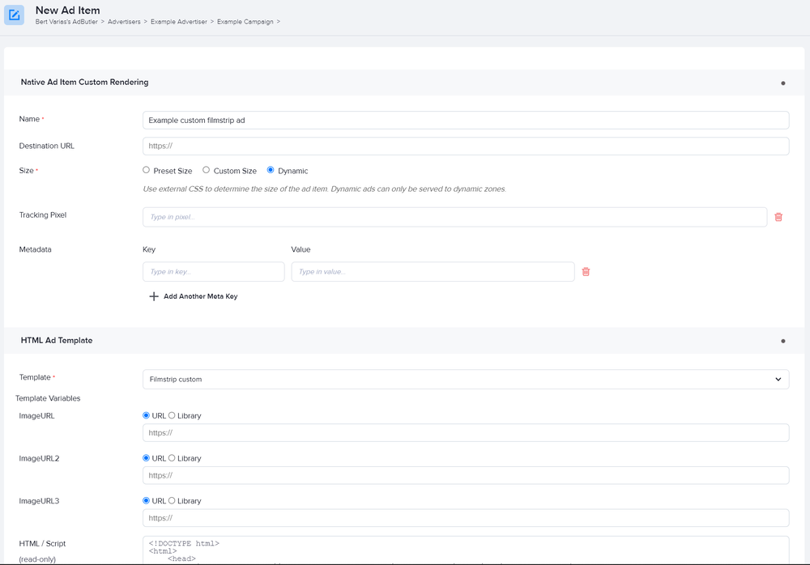This screenshot has height=565, width=810.
Task: Select Dynamic size radio option
Action: click(271, 170)
